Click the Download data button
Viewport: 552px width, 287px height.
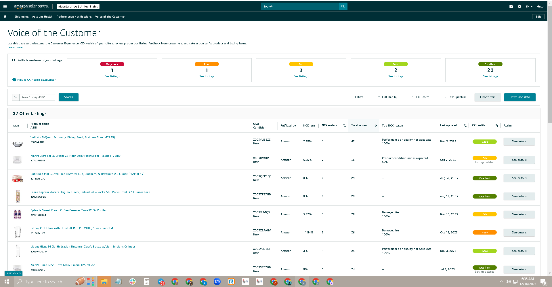pos(520,97)
